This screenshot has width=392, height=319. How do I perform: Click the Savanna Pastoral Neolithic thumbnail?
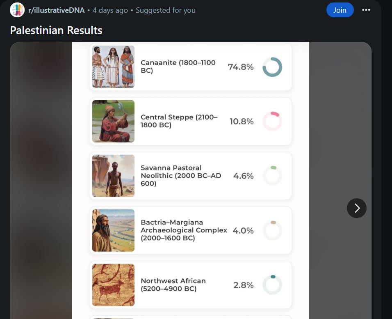click(x=113, y=176)
